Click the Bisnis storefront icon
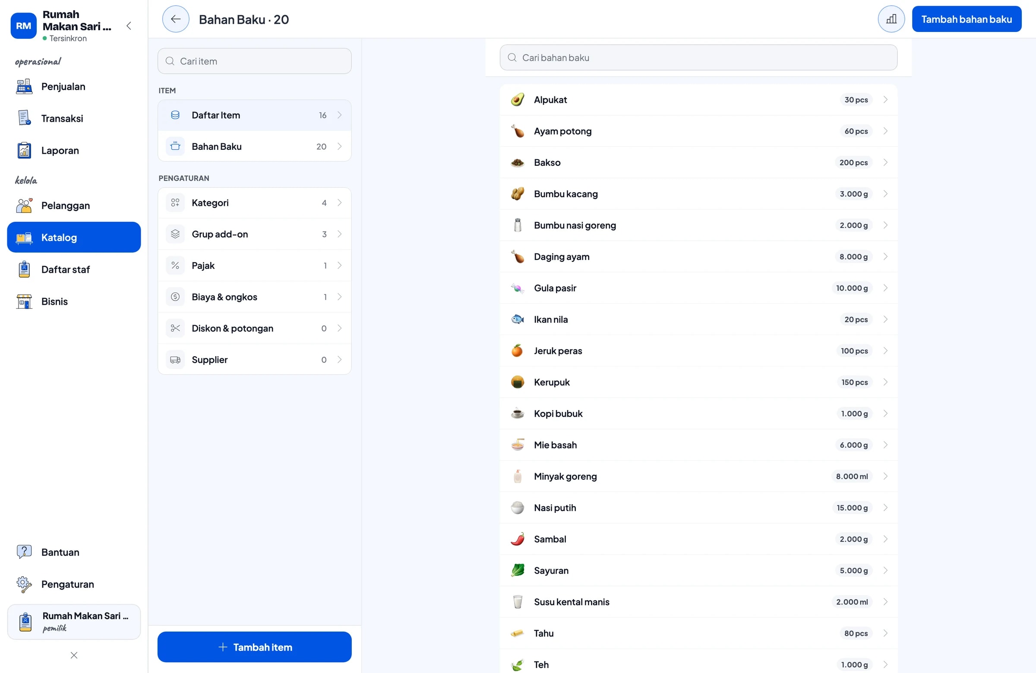This screenshot has height=673, width=1036. [x=24, y=302]
